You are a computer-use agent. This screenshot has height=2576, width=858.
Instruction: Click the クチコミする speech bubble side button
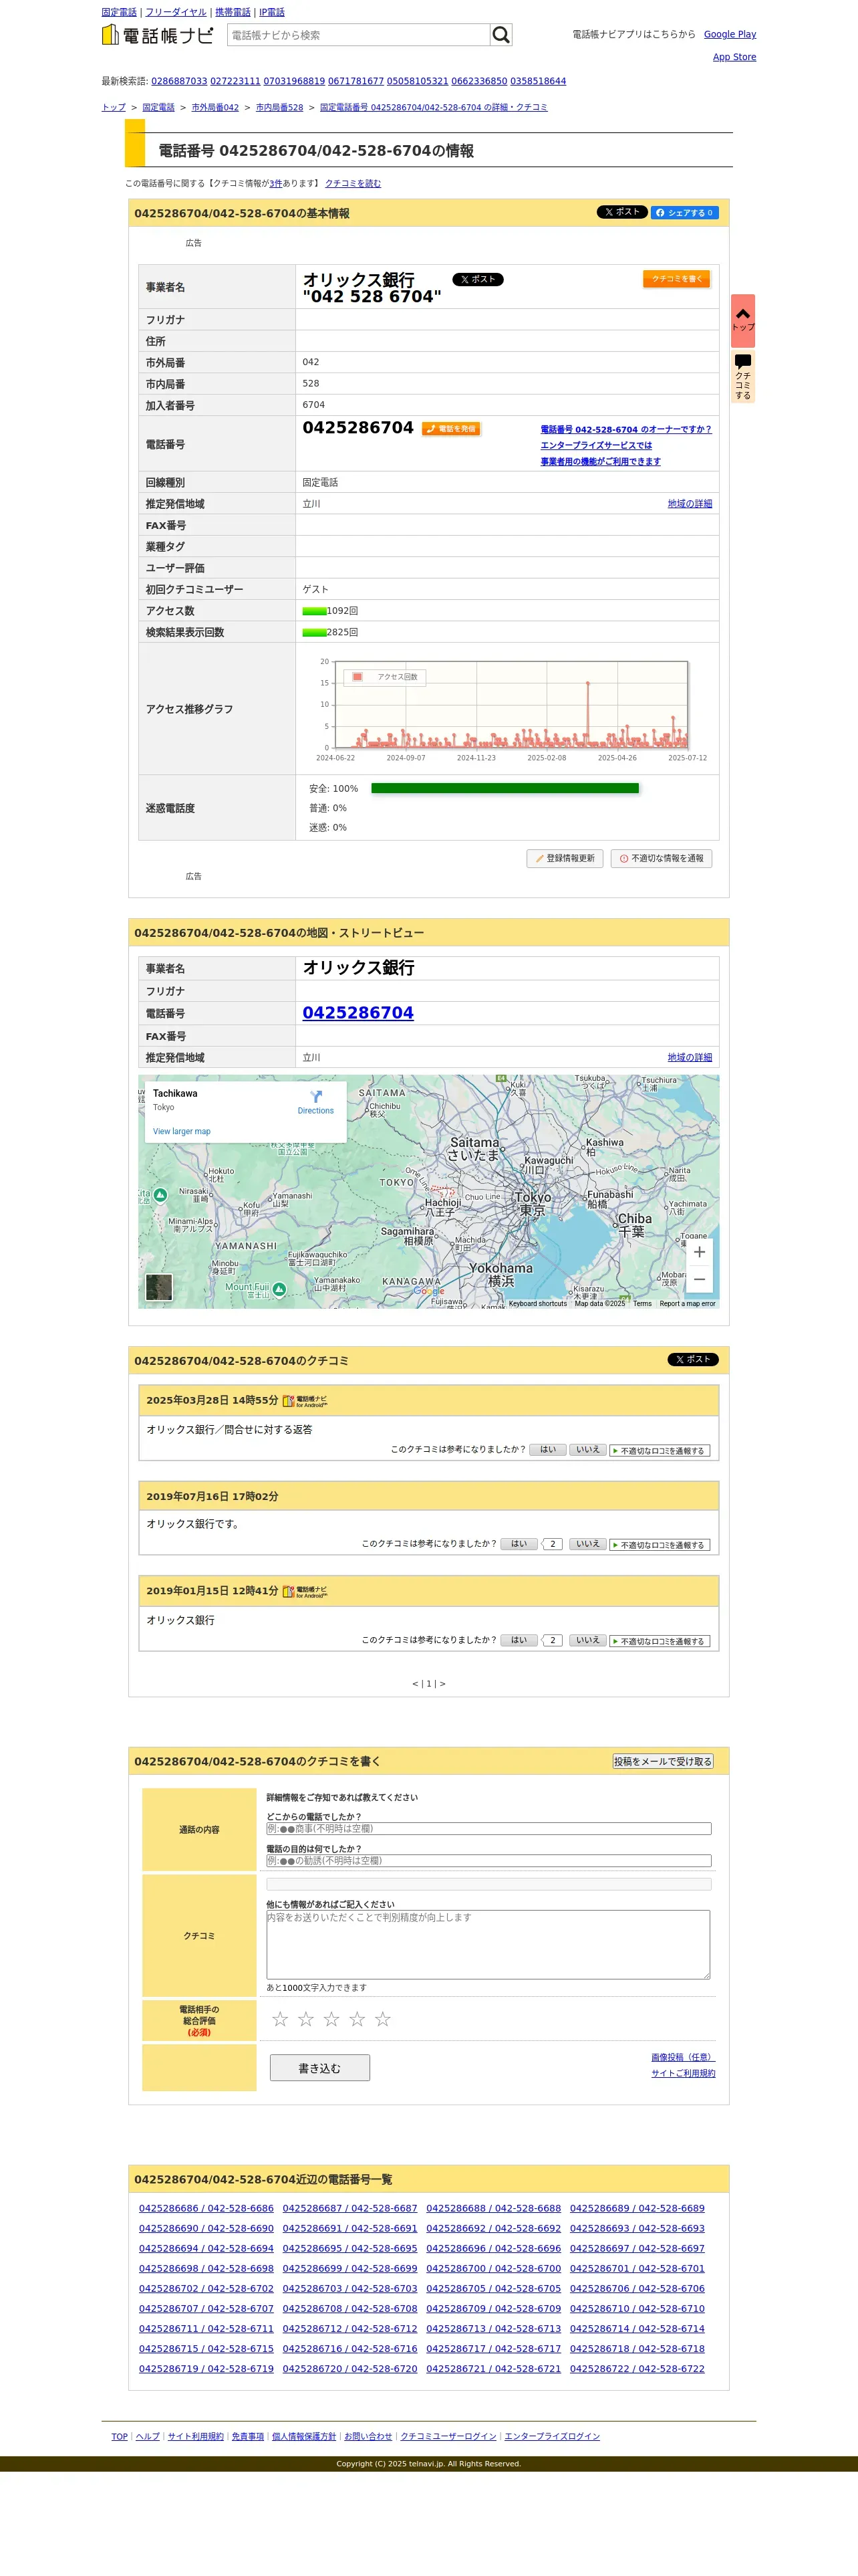coord(743,377)
